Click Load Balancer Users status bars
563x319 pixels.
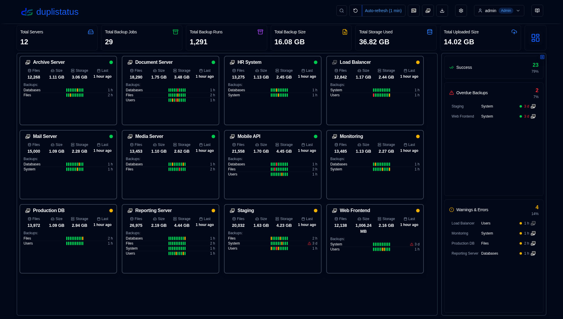pyautogui.click(x=382, y=95)
